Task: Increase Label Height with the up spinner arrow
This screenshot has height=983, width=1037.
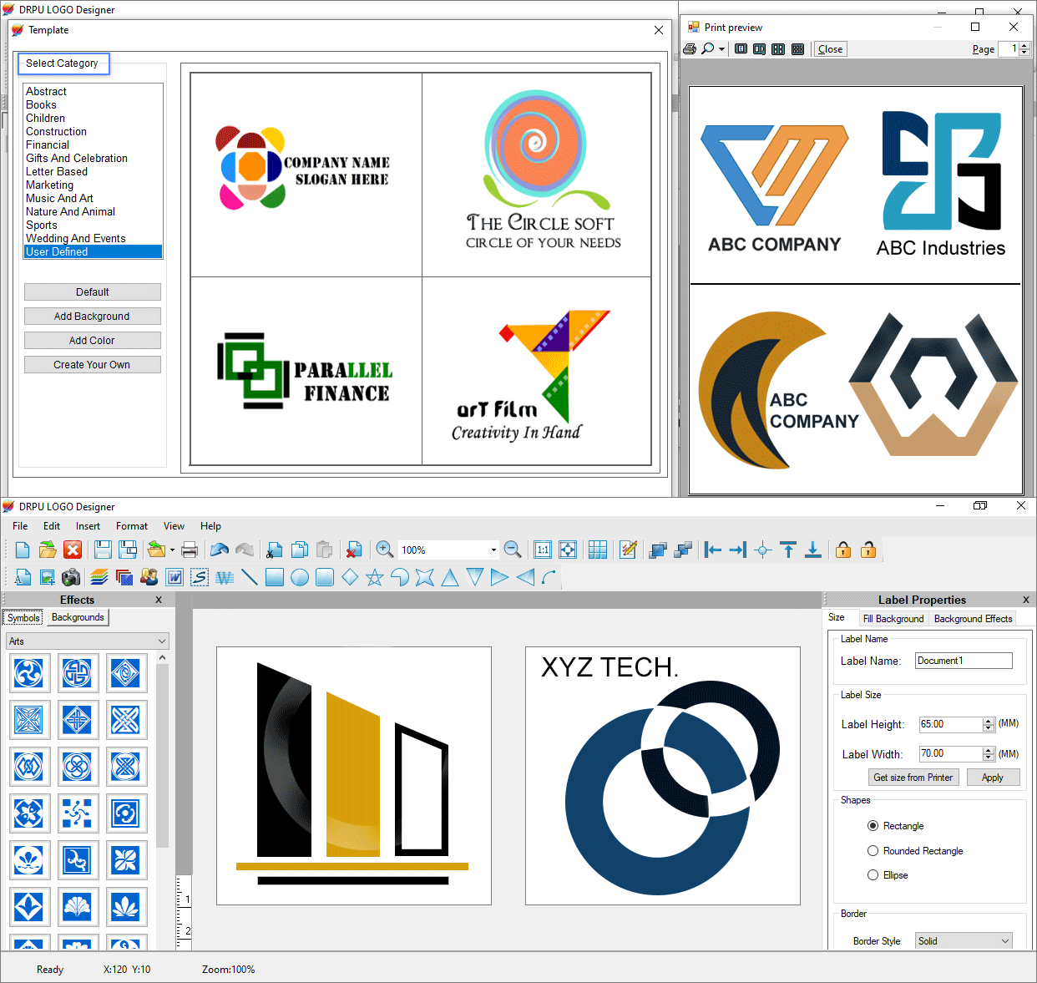Action: point(989,721)
